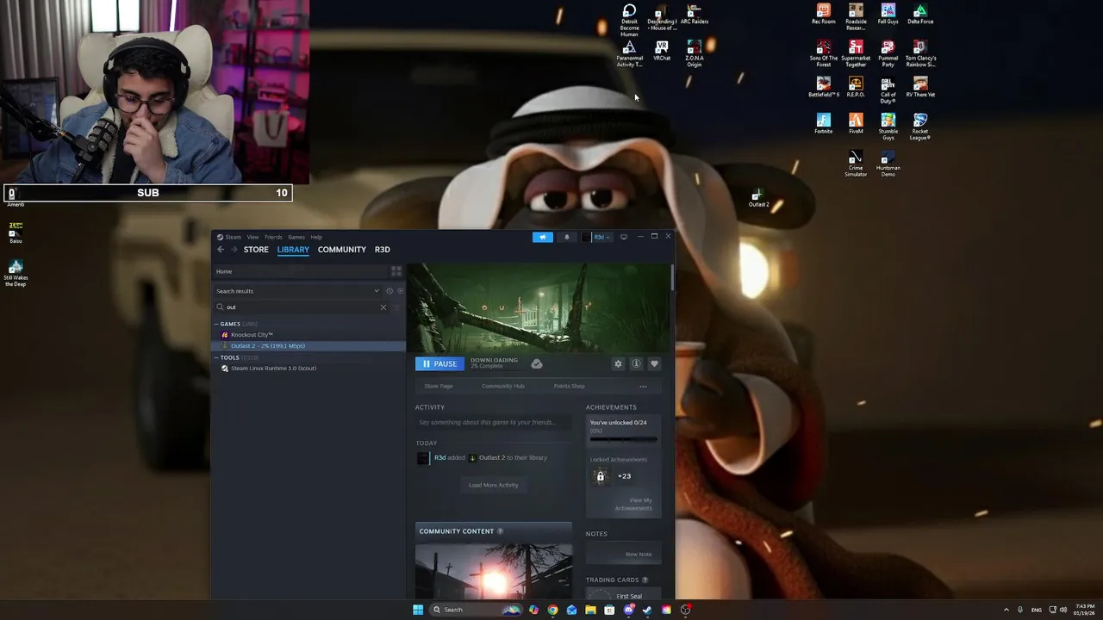Go forward using Steam forward arrow
Viewport: 1103px width, 620px height.
coord(234,250)
